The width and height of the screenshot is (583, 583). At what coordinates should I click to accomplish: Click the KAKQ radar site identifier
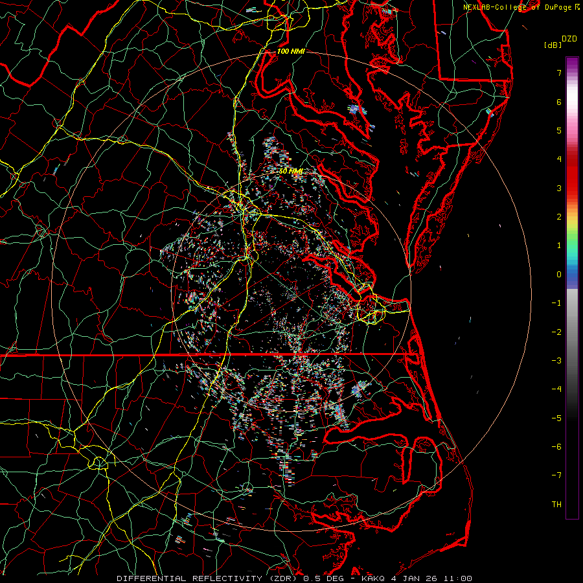[x=374, y=578]
